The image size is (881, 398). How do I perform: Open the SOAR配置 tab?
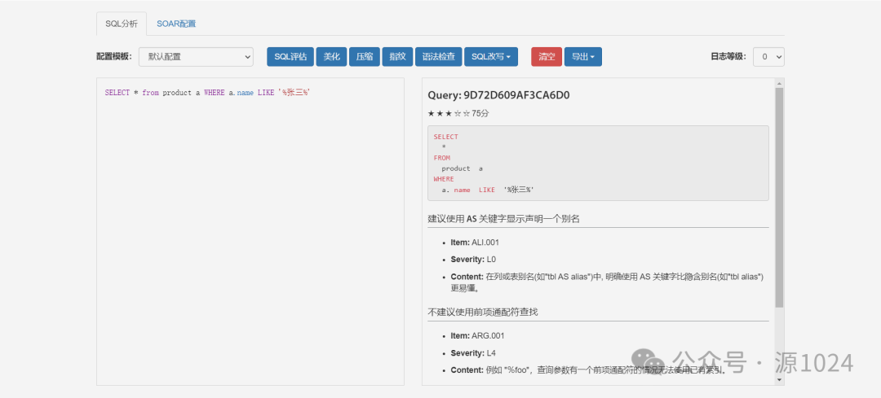[x=176, y=24]
